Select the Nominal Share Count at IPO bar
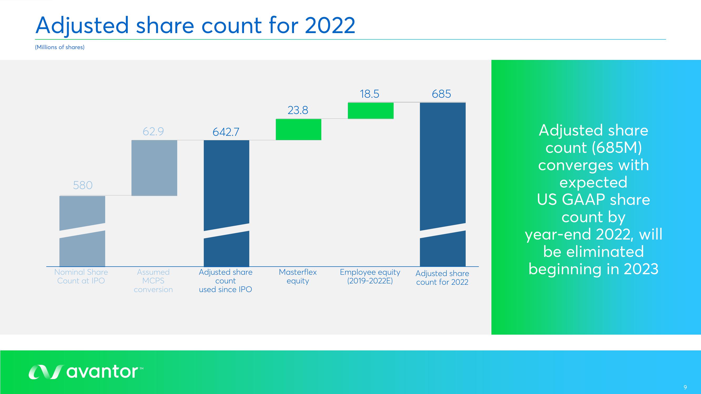 pos(82,231)
